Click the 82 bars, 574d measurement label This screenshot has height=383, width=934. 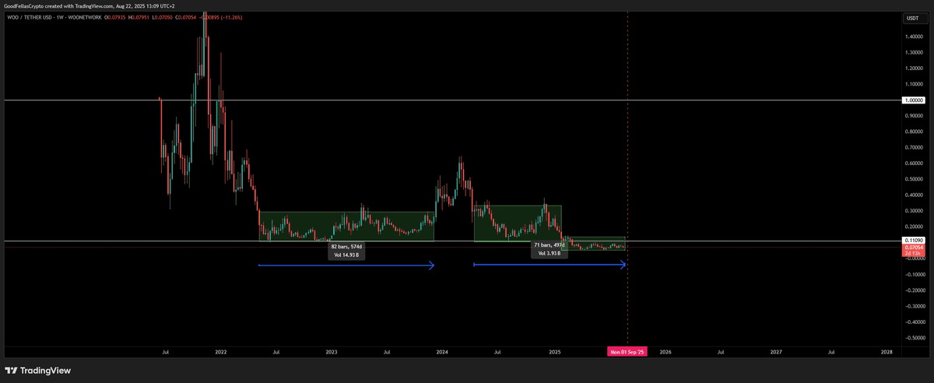(346, 246)
